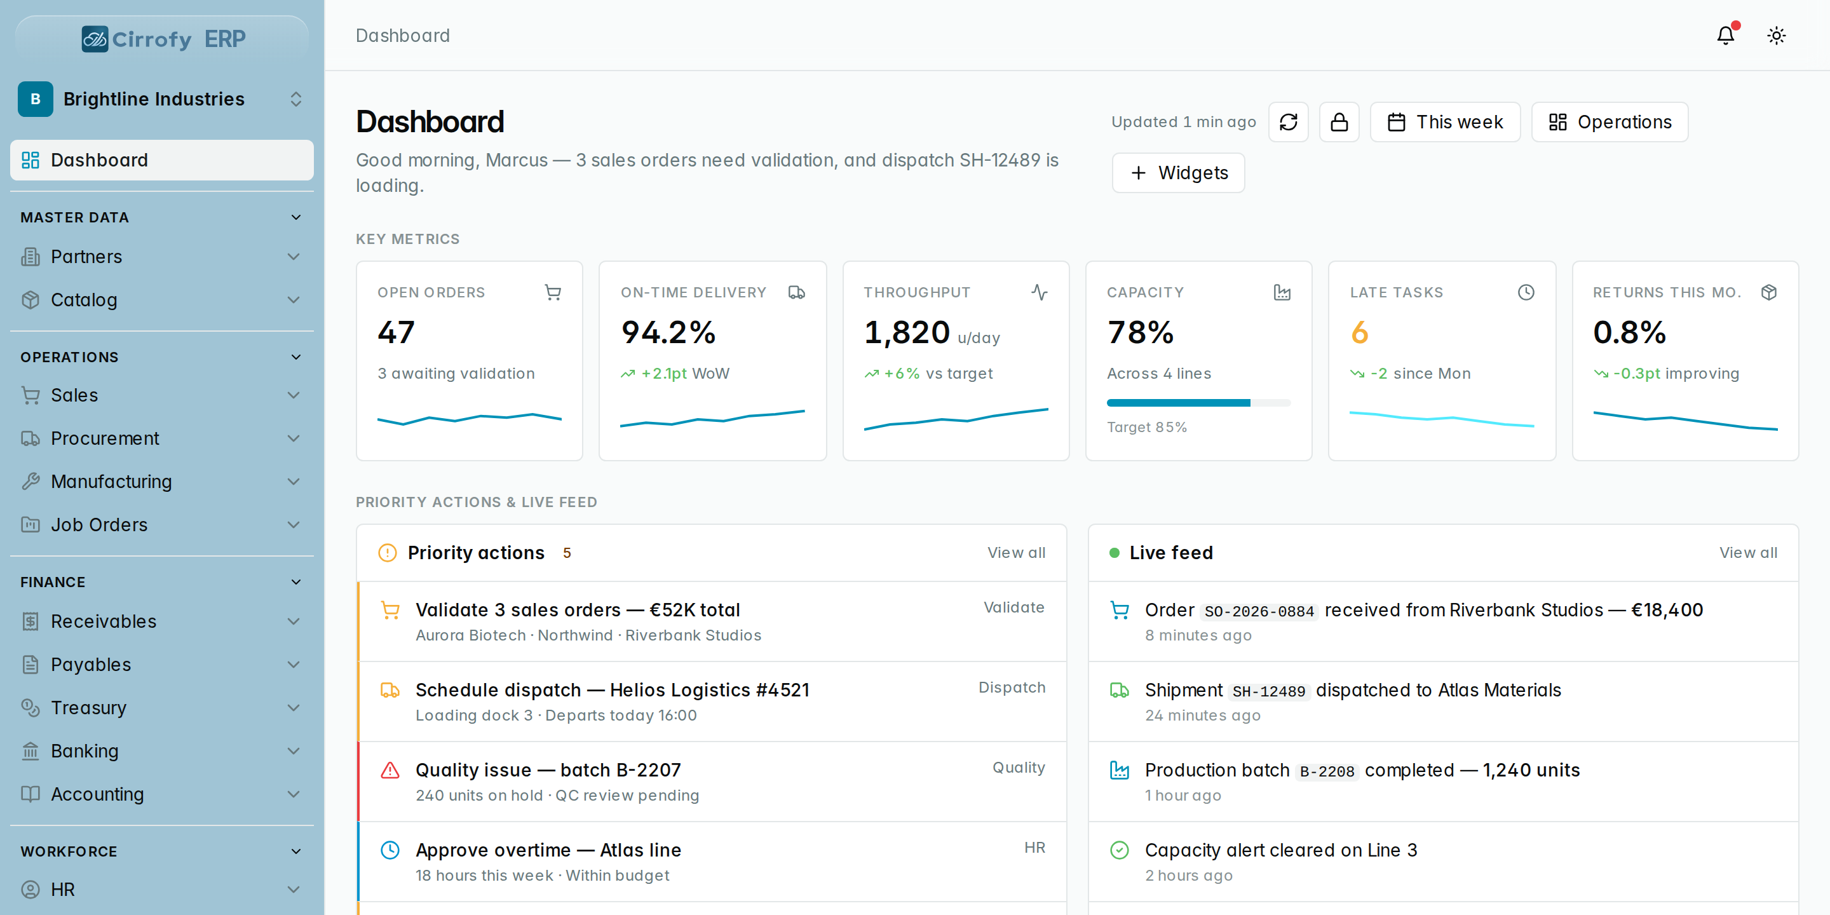Click the Priority actions alert circle icon
Screen dimensions: 1830x915
click(x=387, y=553)
